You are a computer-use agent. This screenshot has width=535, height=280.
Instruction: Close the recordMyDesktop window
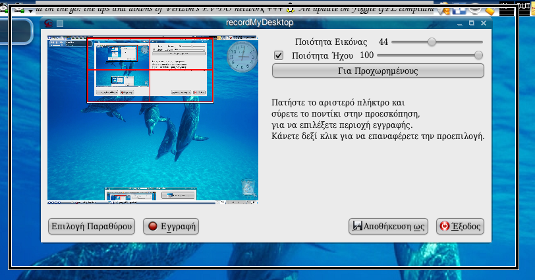point(484,23)
